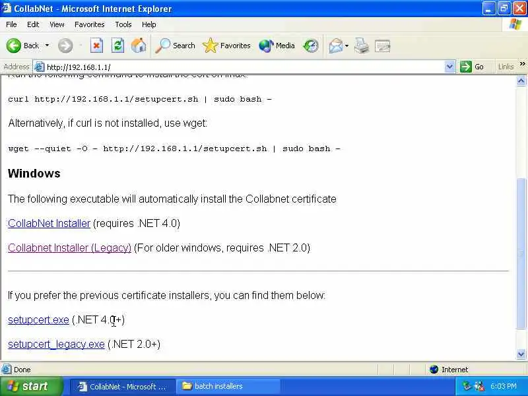Click the Forward arrow button
The image size is (528, 396).
tap(65, 46)
